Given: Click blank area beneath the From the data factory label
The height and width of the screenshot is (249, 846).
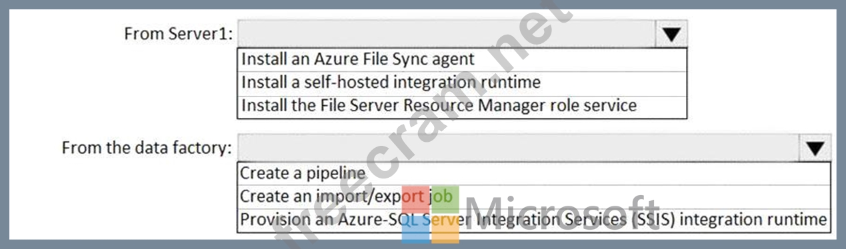Looking at the screenshot, I should click(133, 200).
